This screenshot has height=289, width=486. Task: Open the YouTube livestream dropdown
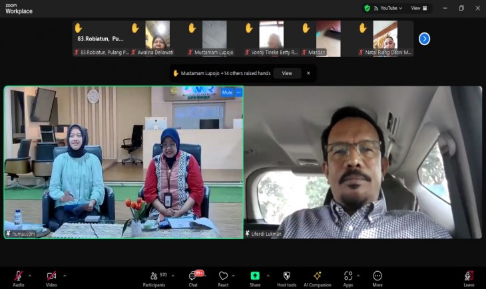click(388, 9)
